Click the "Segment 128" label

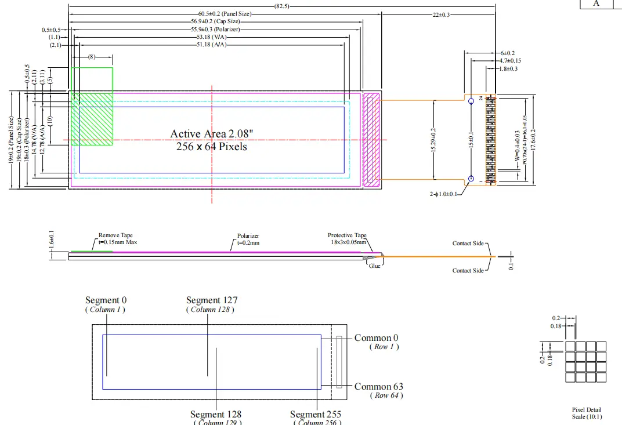216,415
